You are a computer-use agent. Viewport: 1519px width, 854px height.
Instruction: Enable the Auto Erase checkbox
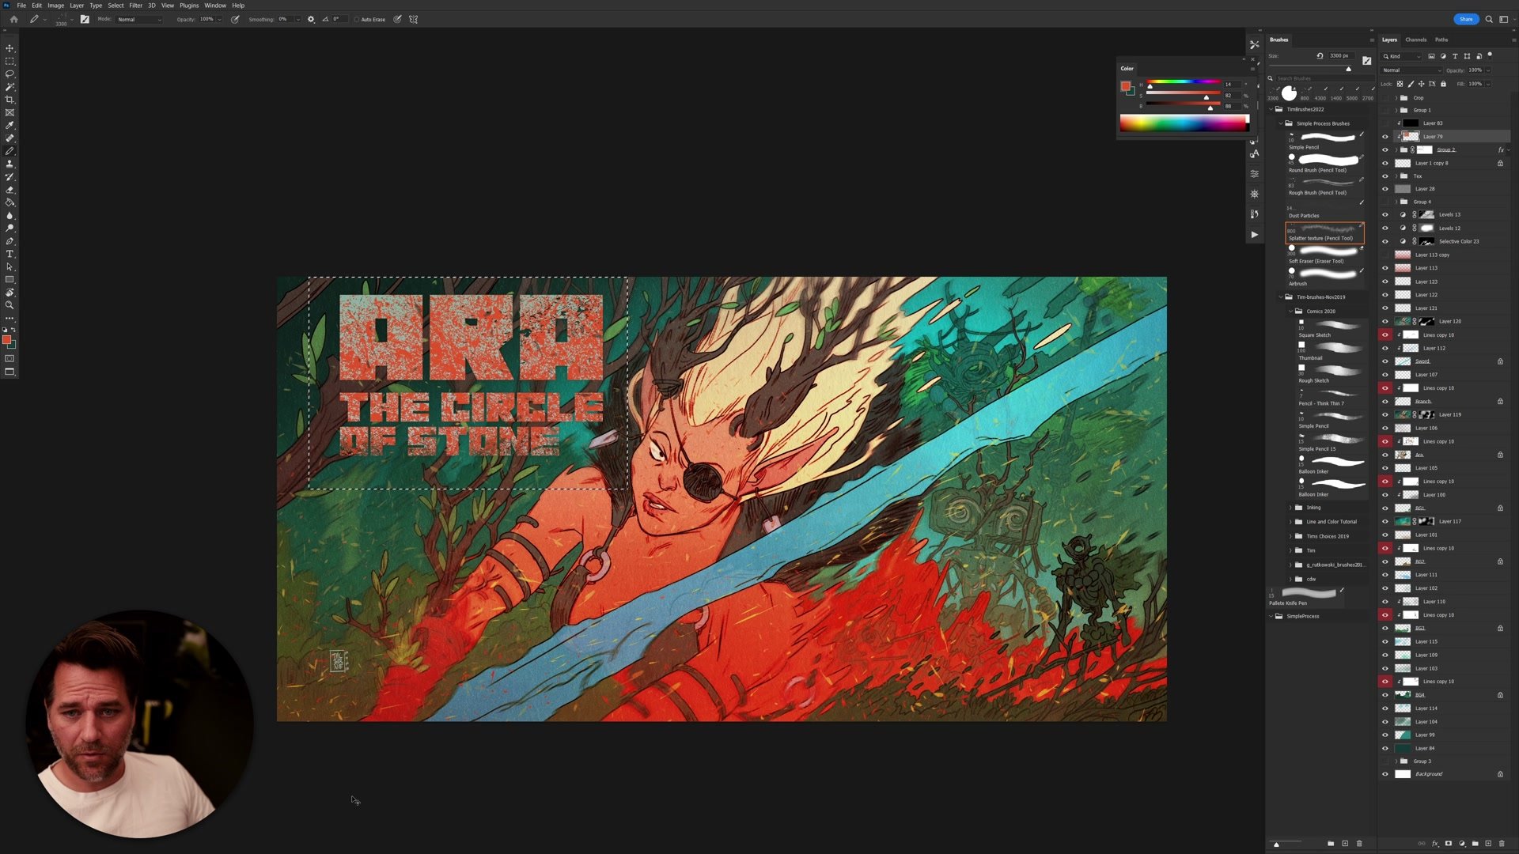point(358,19)
